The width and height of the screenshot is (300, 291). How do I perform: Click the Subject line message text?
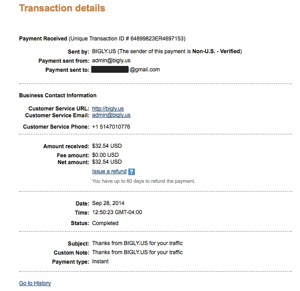click(x=138, y=243)
